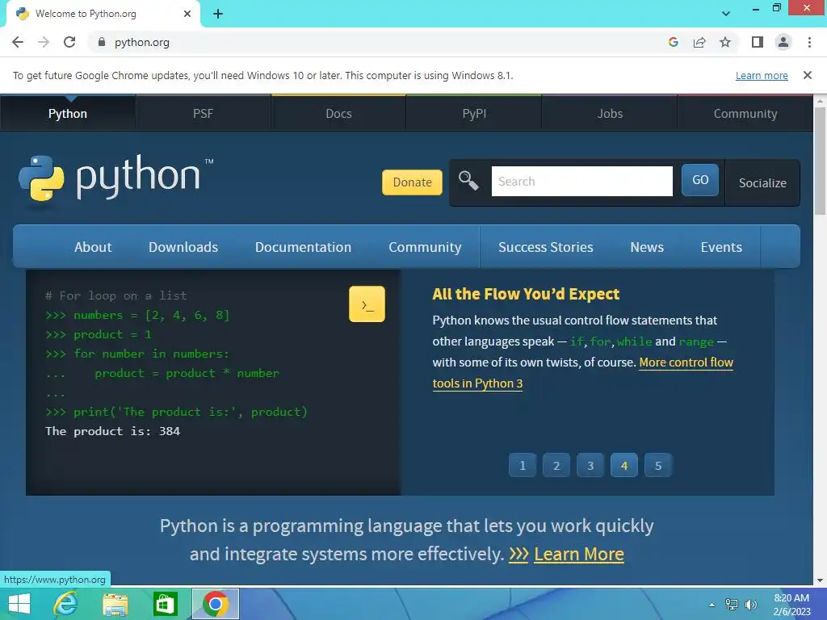827x620 pixels.
Task: Click the scrollbar down arrow
Action: [x=820, y=580]
